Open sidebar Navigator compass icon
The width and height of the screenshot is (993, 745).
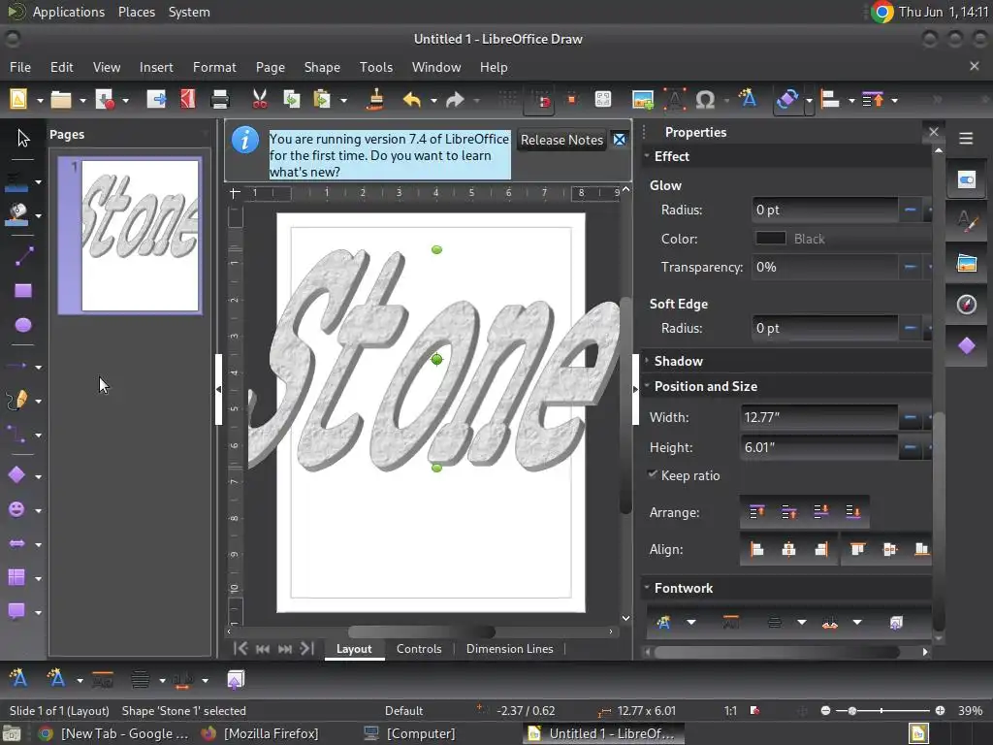click(x=967, y=305)
